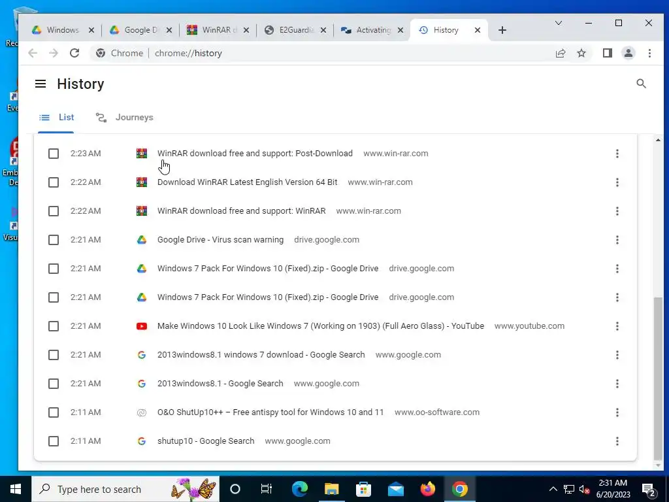669x502 pixels.
Task: Open a new tab with plus button
Action: tap(502, 30)
